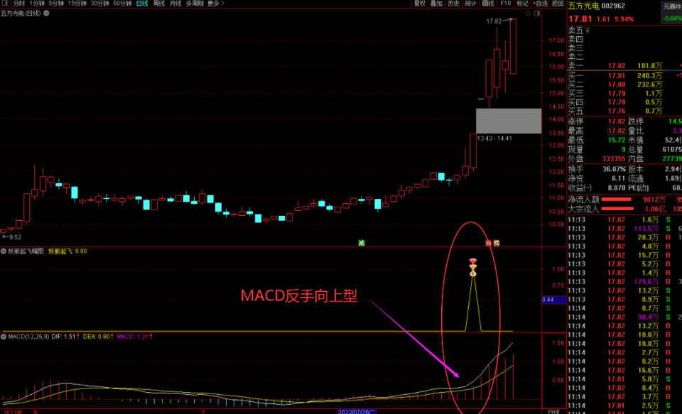This screenshot has width=682, height=414.
Task: Switch to 周线 weekly chart
Action: tap(158, 4)
